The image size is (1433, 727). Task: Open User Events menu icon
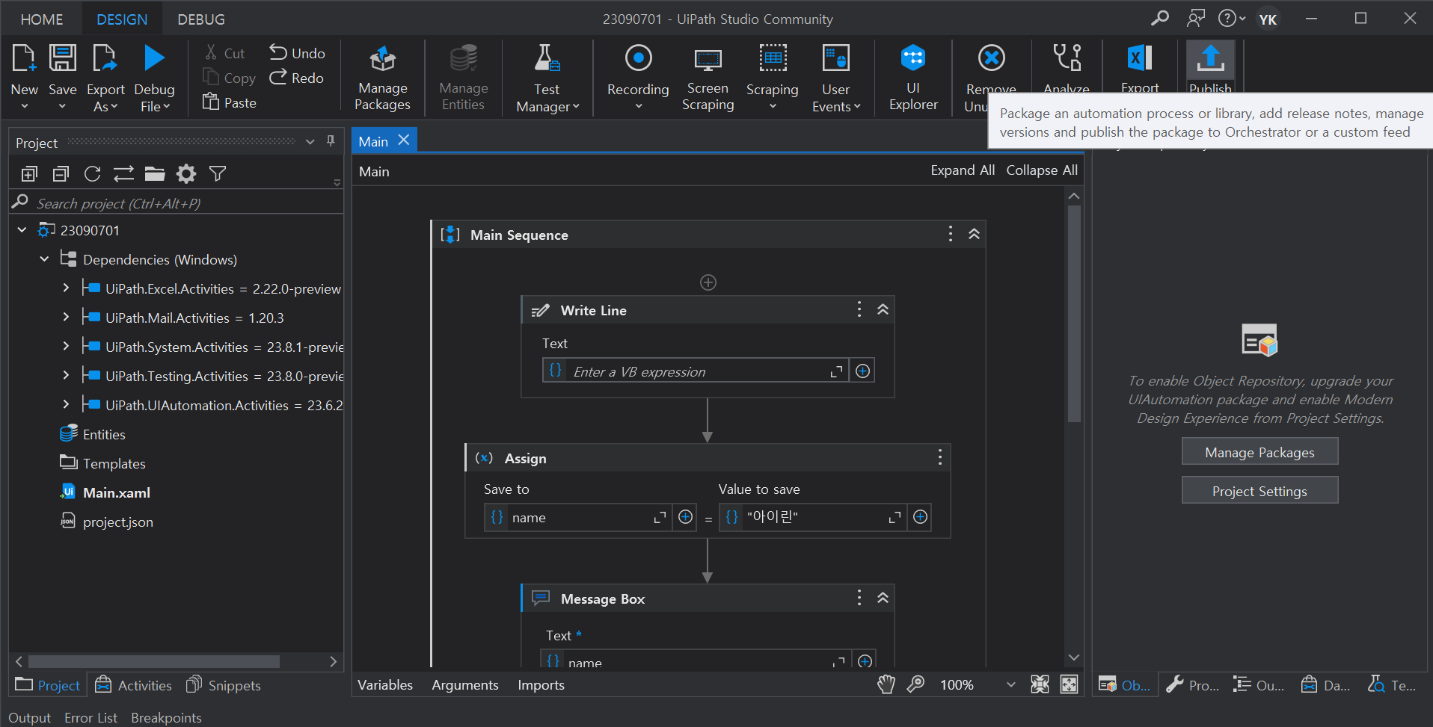pyautogui.click(x=835, y=58)
